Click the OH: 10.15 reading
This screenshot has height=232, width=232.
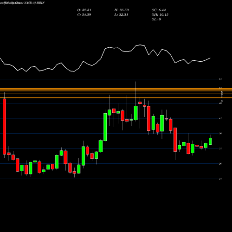tap(160, 15)
